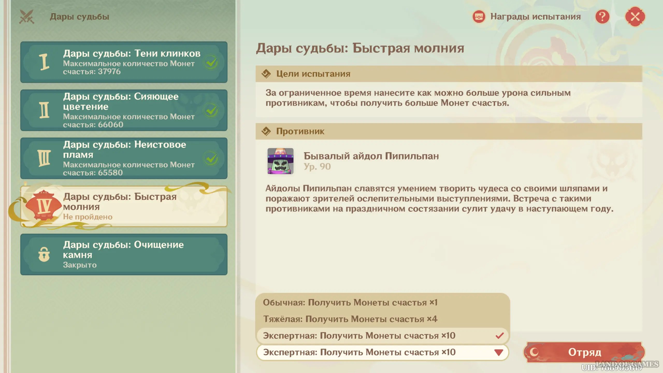Viewport: 663px width, 373px height.
Task: Click green checkmark on Тени клинков
Action: point(211,62)
